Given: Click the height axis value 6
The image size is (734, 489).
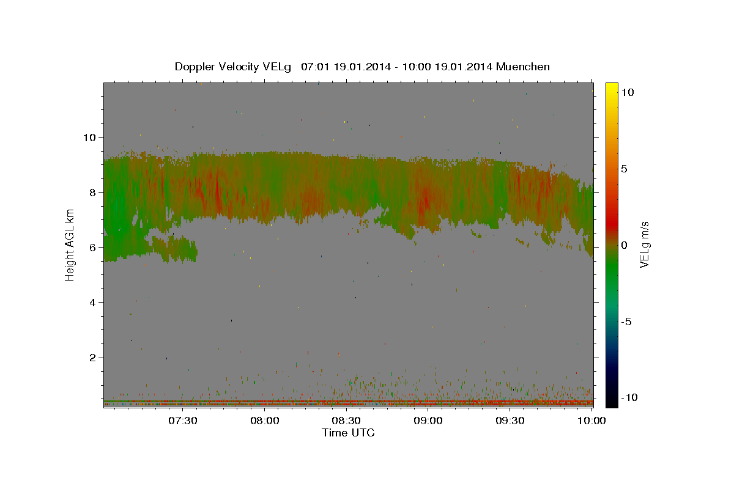Looking at the screenshot, I should (x=91, y=247).
